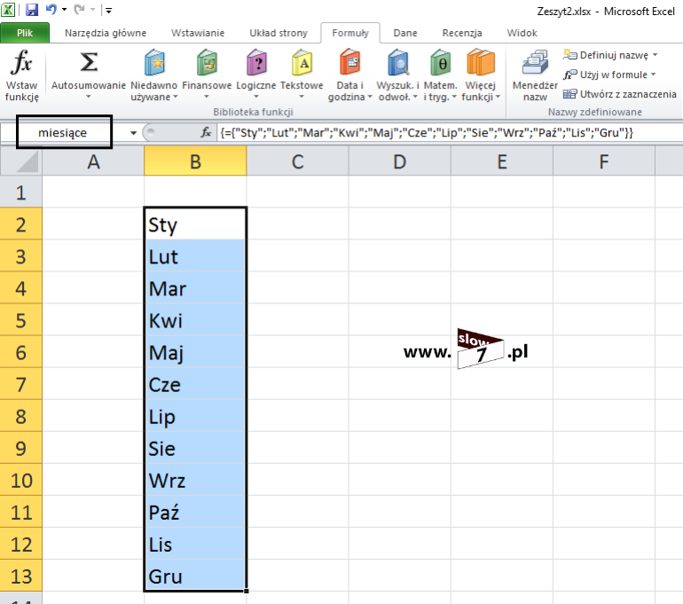Switch to Narzędzia główne tab

click(106, 33)
